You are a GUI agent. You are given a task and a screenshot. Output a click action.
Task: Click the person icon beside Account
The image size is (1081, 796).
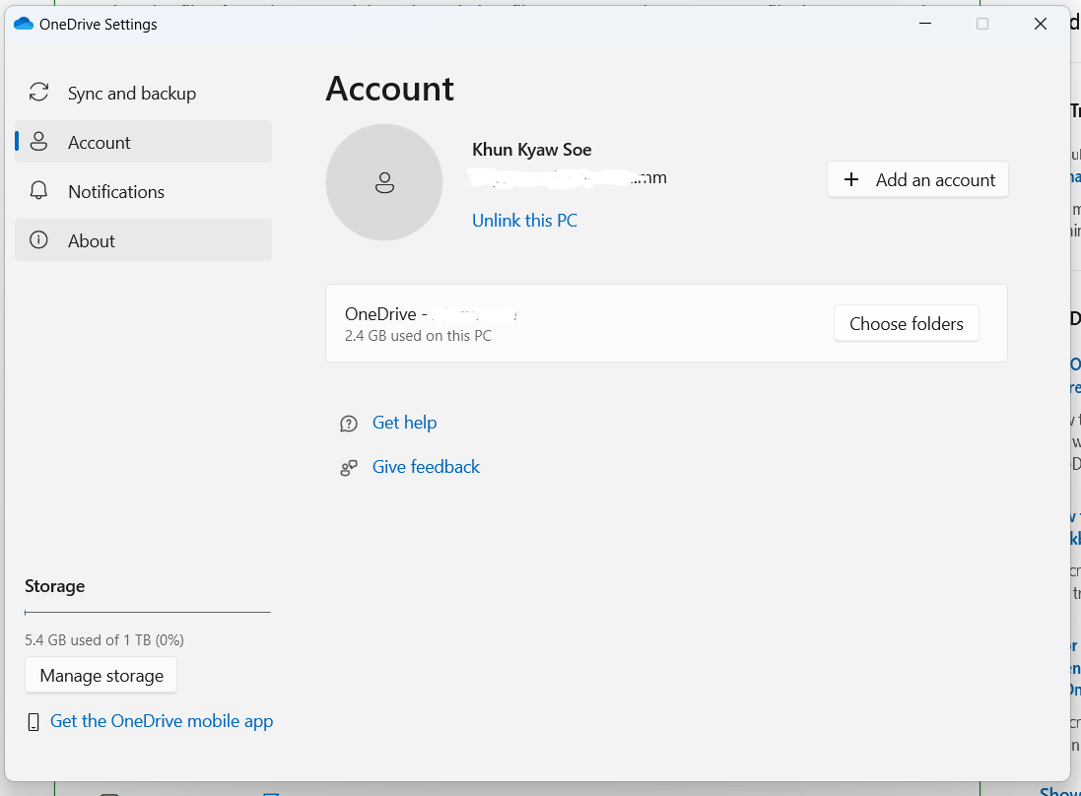38,142
